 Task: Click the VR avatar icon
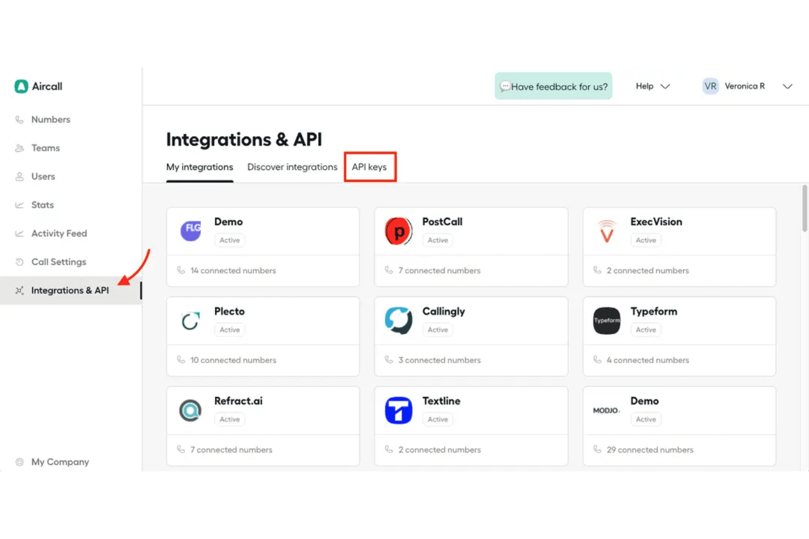click(x=711, y=86)
